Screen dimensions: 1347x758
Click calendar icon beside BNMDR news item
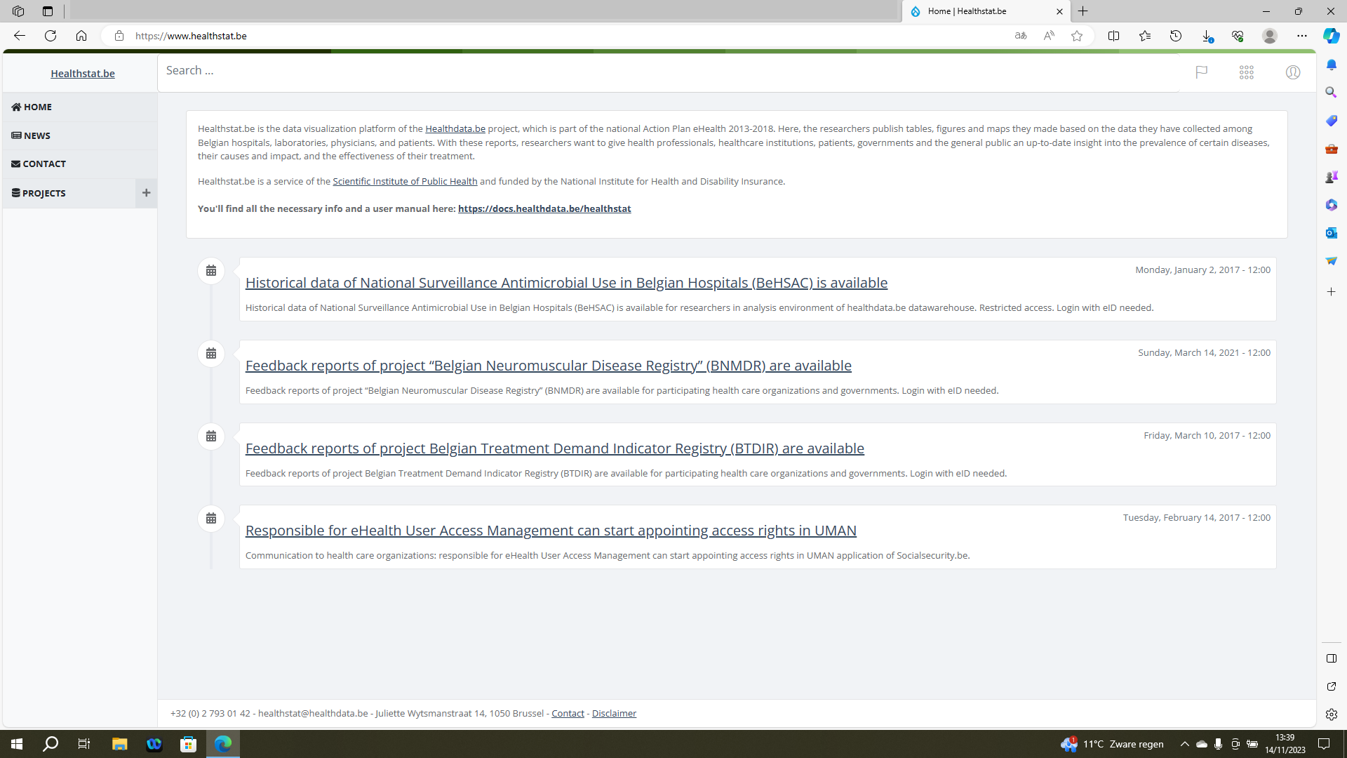click(x=211, y=354)
